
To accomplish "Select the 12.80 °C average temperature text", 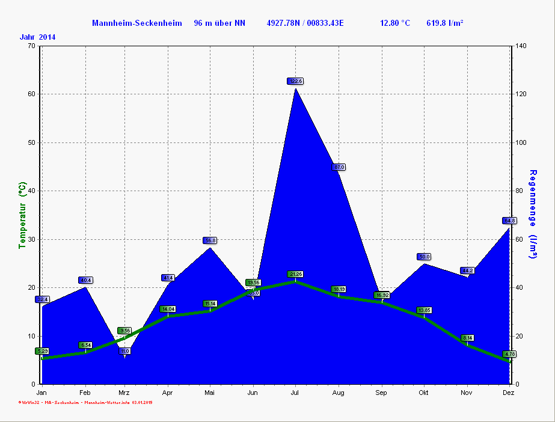I will click(394, 23).
